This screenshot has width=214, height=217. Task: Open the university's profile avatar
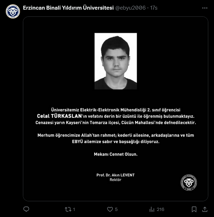pos(13,11)
